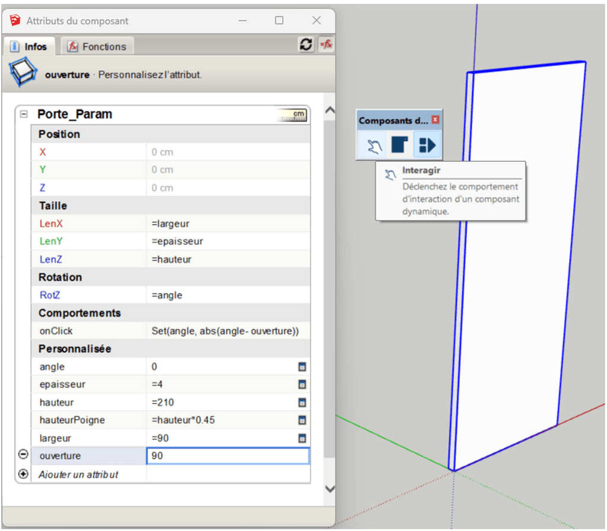Collapse the Porte_Param component tree
607x531 pixels.
click(x=24, y=114)
